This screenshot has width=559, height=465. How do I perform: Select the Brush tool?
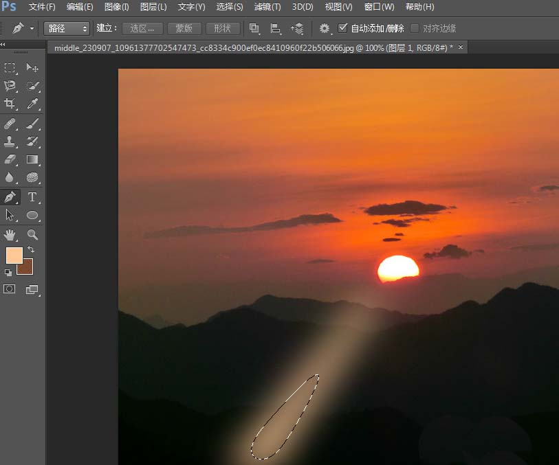(31, 124)
